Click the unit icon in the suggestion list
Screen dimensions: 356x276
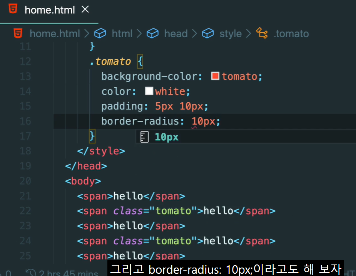tap(144, 137)
